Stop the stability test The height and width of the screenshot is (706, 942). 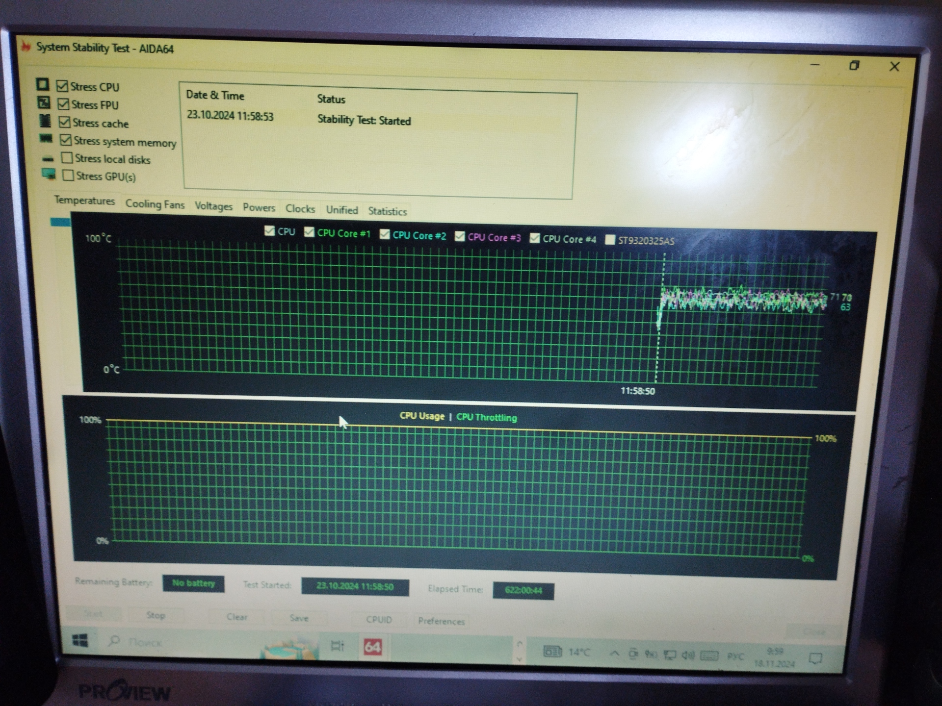(156, 615)
